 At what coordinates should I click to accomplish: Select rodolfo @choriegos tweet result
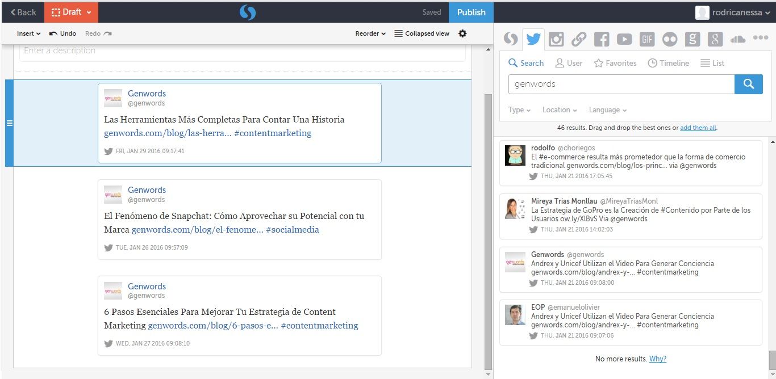point(631,163)
